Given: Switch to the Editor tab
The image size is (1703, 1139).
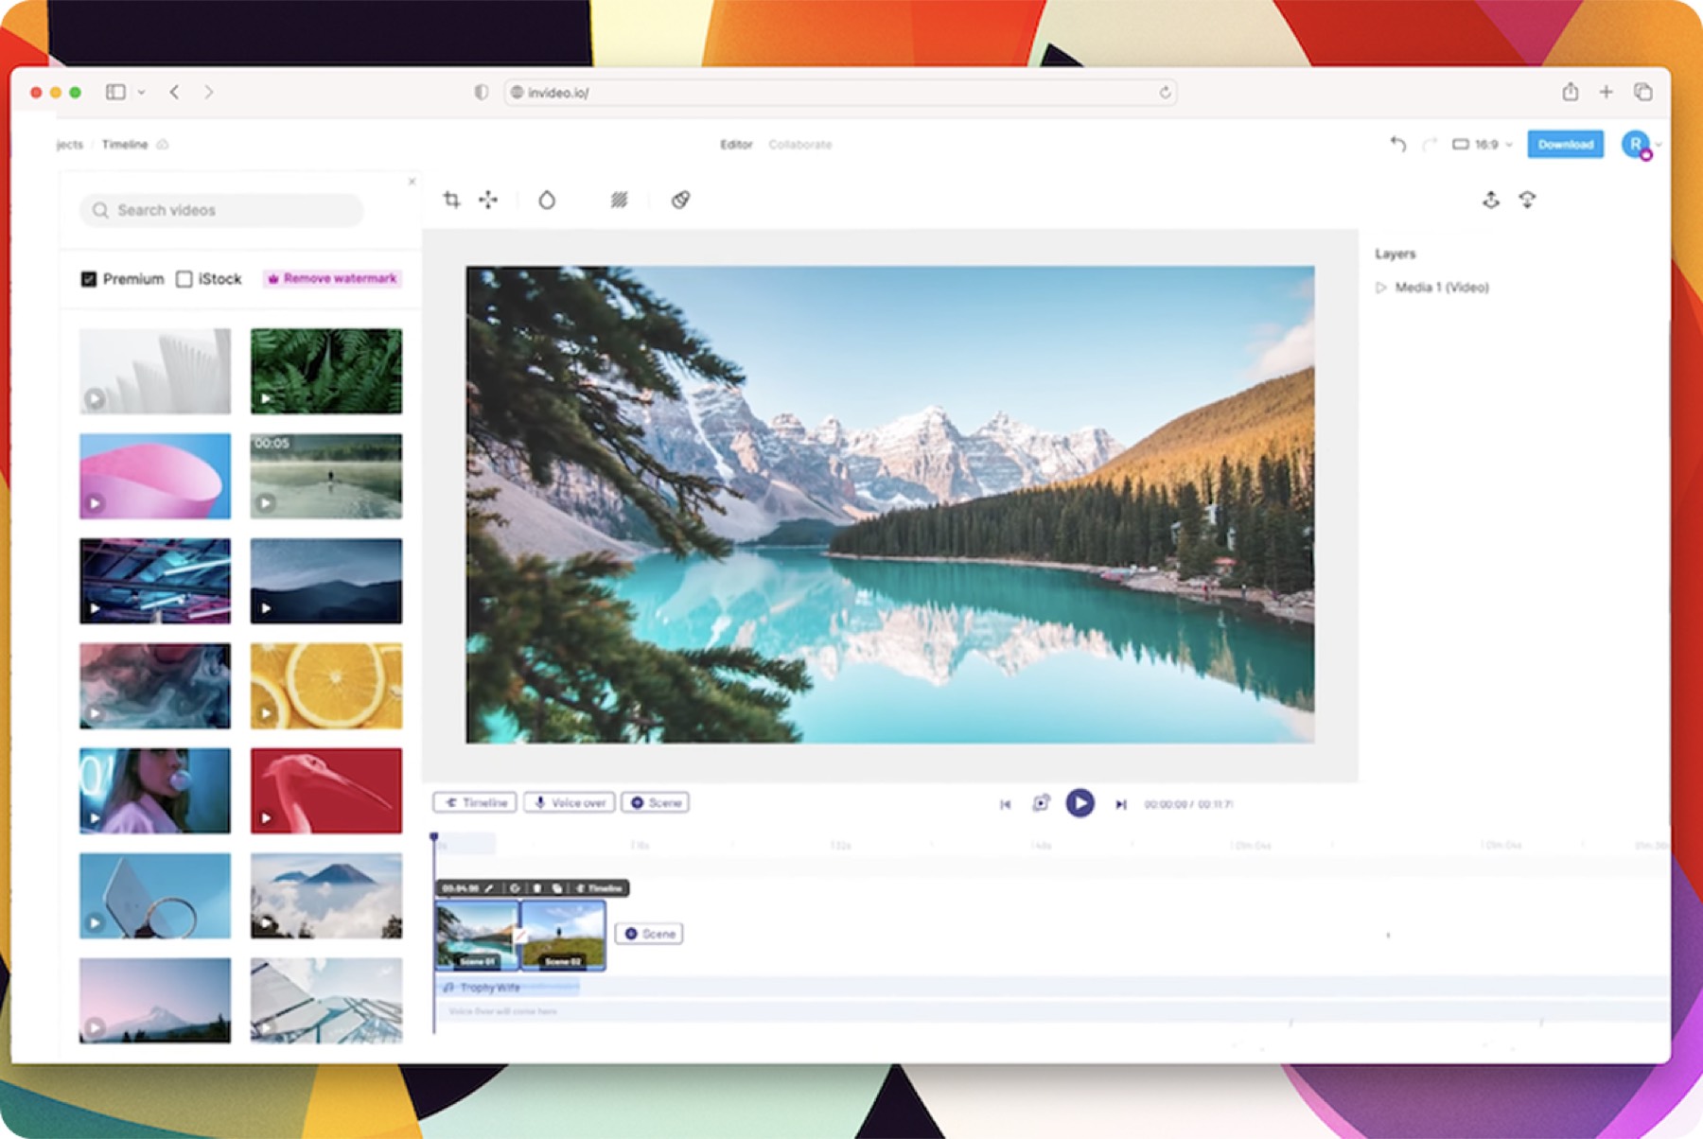Looking at the screenshot, I should [x=736, y=144].
